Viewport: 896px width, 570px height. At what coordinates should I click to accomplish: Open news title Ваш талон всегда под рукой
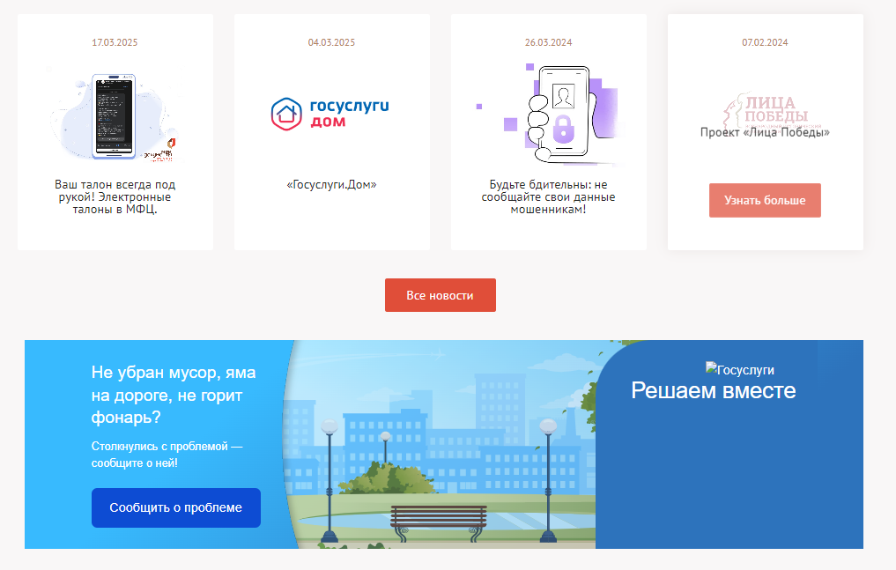(115, 196)
